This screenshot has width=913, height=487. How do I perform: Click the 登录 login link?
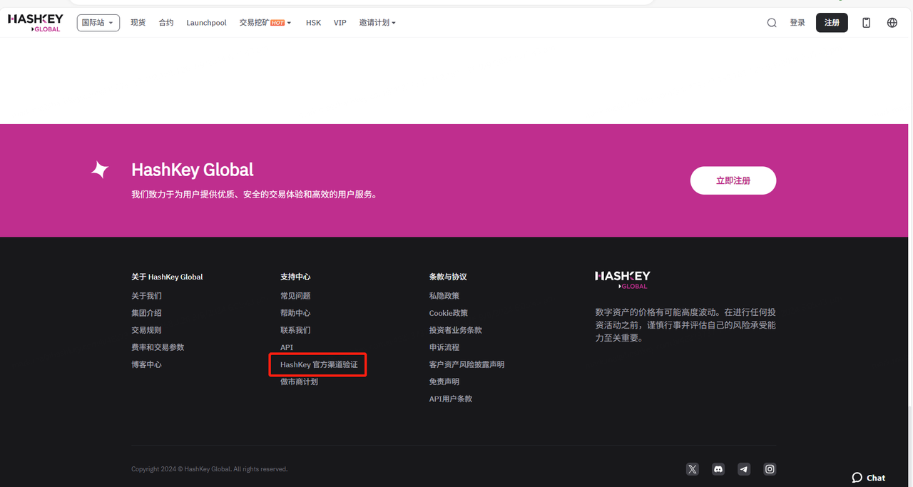(x=797, y=23)
